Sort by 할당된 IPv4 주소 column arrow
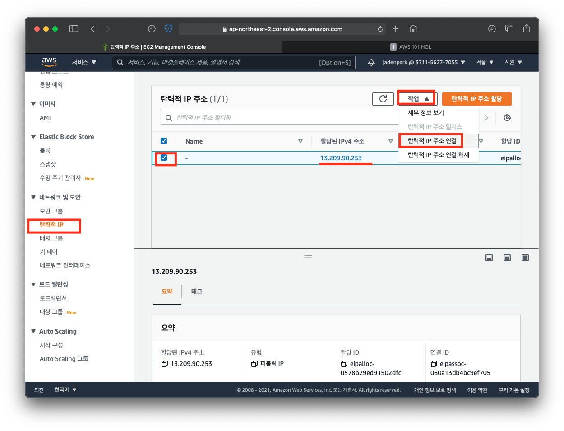 point(391,141)
